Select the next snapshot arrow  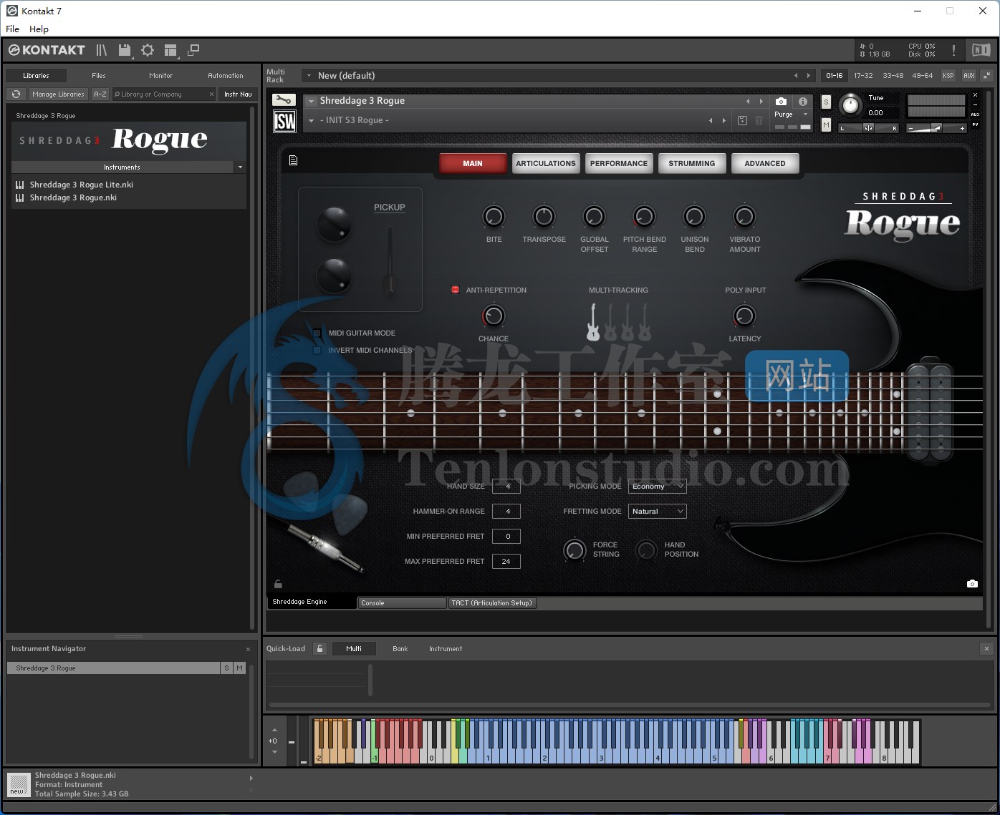724,121
